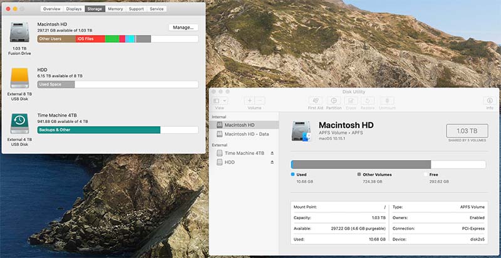Select Macintosh HD - Data volume

[244, 134]
